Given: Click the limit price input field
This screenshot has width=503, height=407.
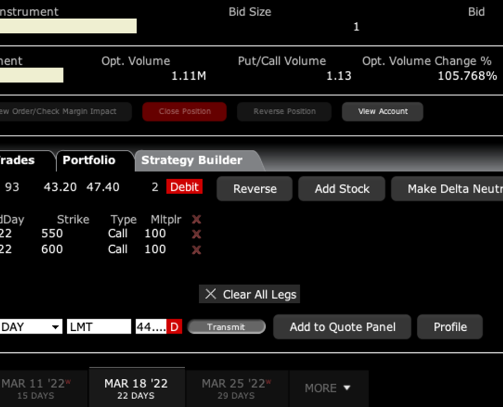Looking at the screenshot, I should pyautogui.click(x=151, y=327).
